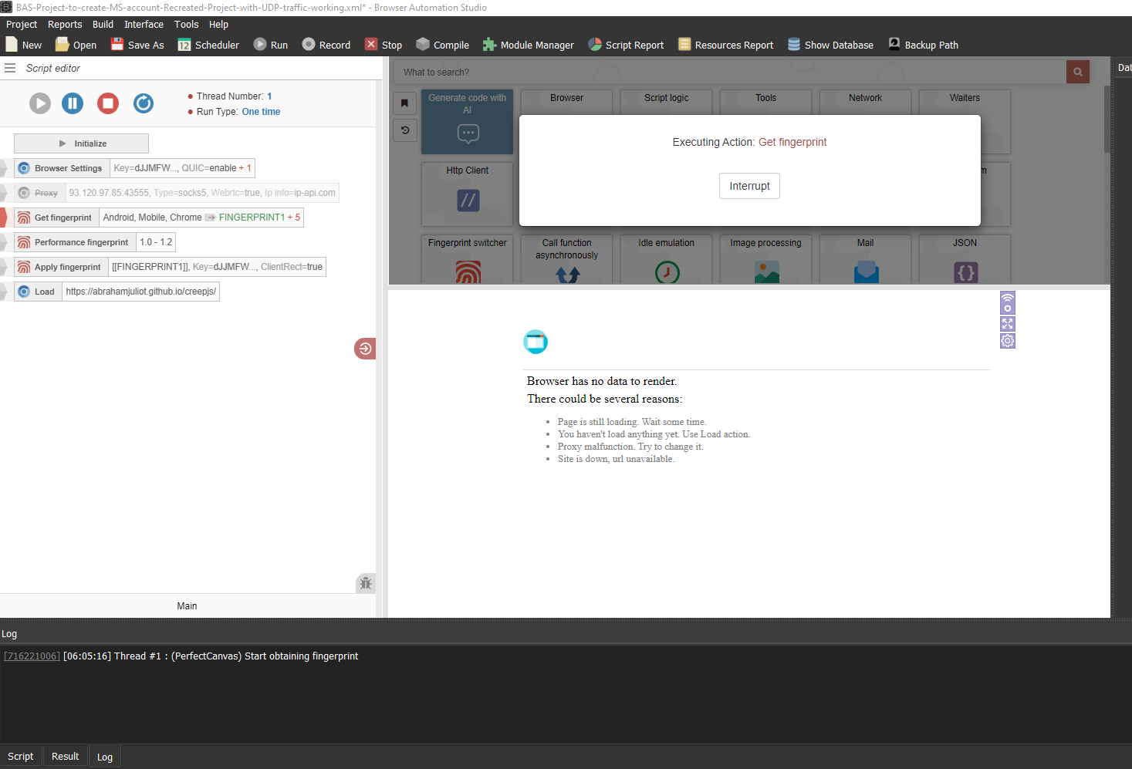This screenshot has height=769, width=1132.
Task: Switch to the Result tab
Action: tap(65, 757)
